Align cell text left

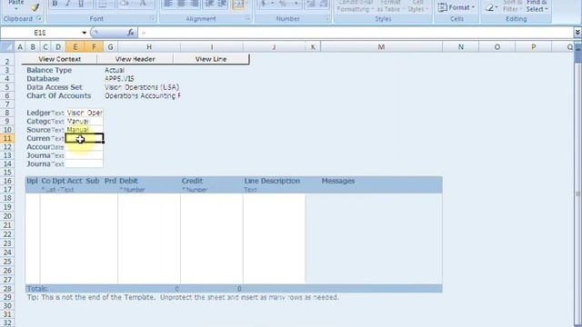(x=167, y=4)
